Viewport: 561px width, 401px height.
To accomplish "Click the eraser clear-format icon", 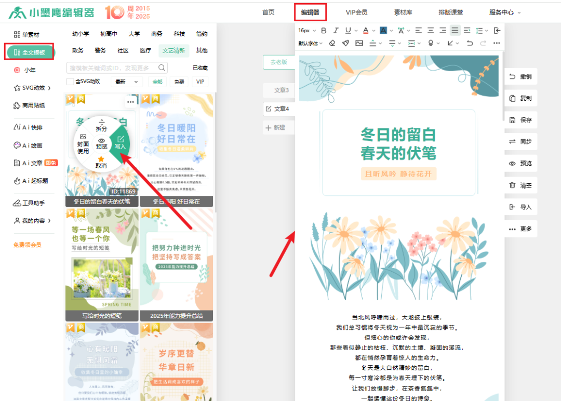I will click(332, 43).
